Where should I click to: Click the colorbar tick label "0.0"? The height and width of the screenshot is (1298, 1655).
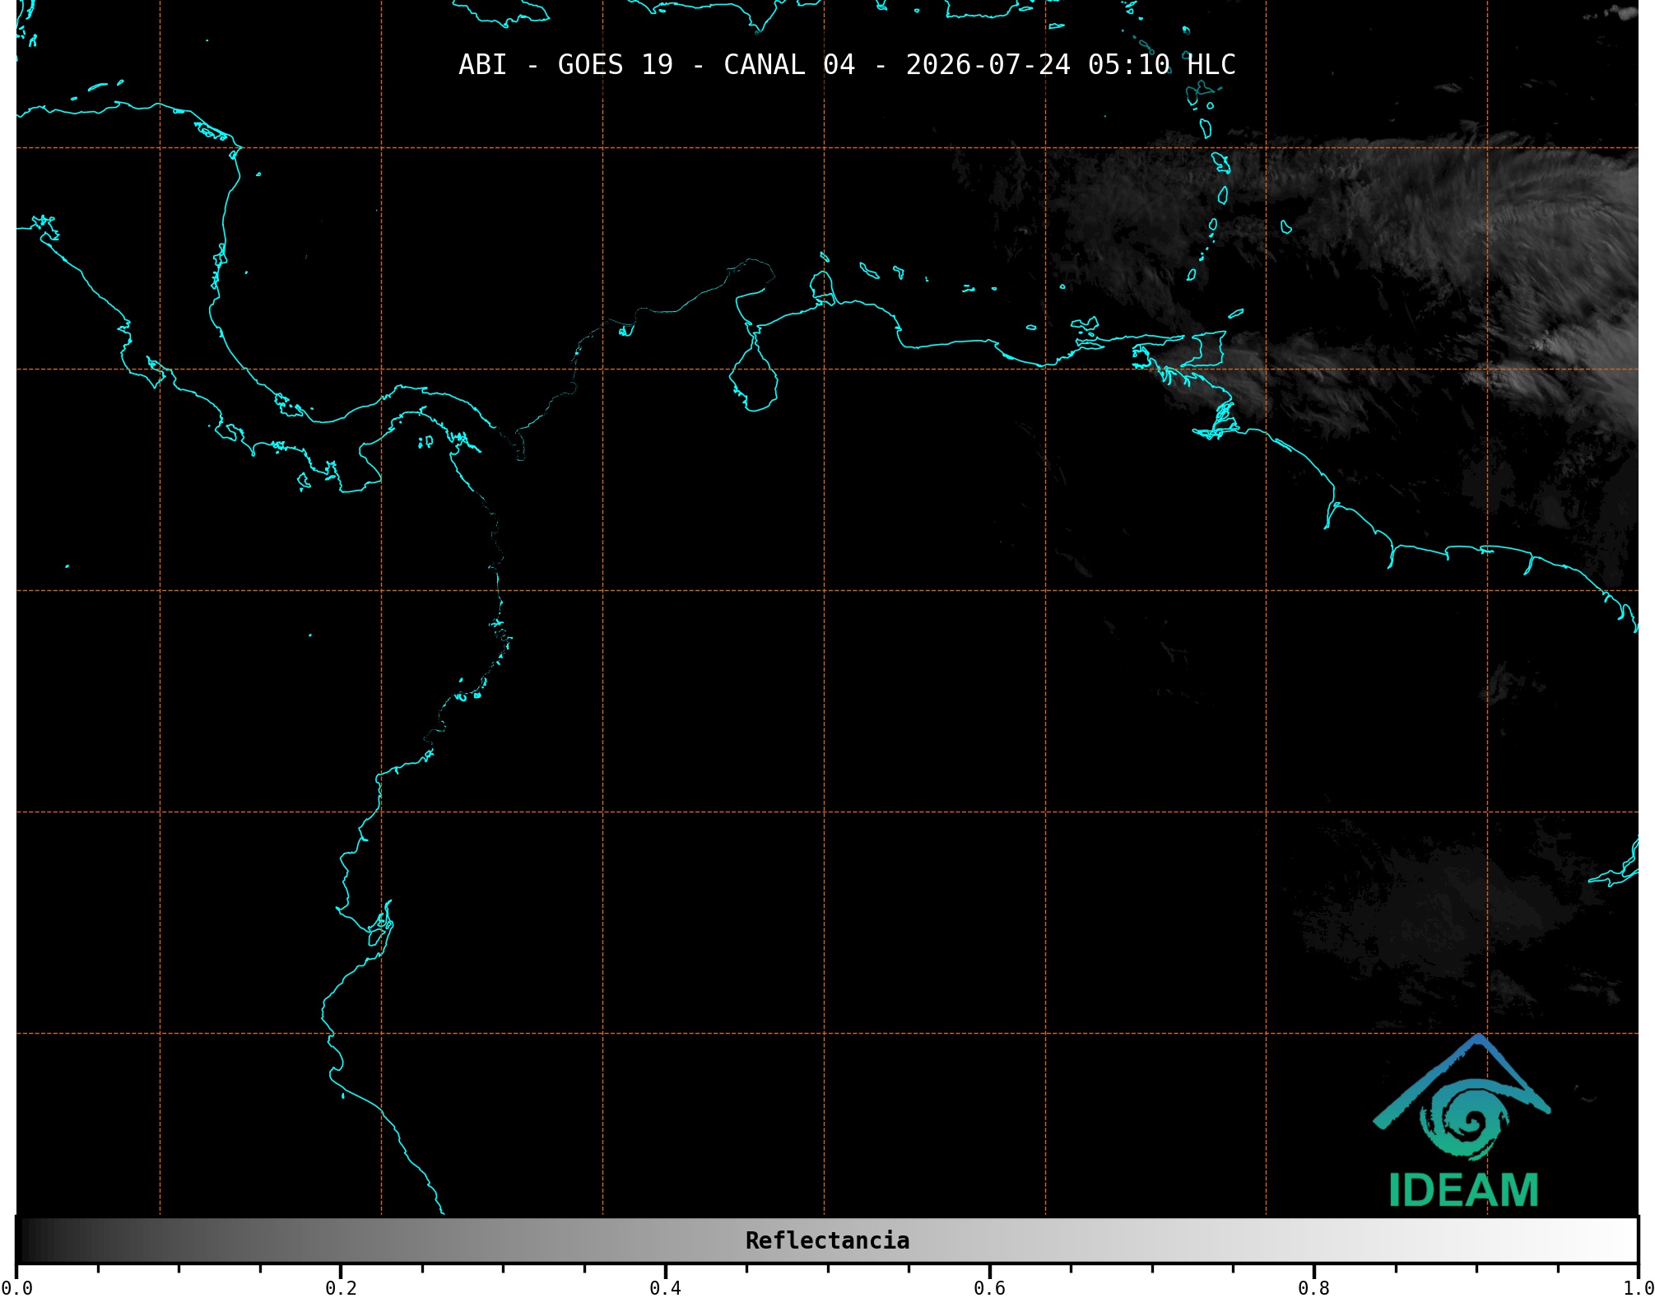click(16, 1288)
